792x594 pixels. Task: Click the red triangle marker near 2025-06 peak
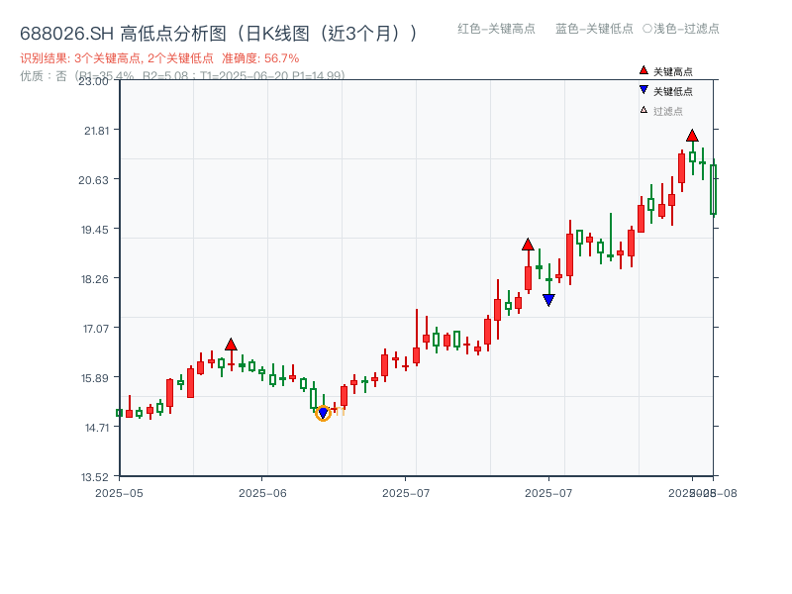[x=230, y=344]
